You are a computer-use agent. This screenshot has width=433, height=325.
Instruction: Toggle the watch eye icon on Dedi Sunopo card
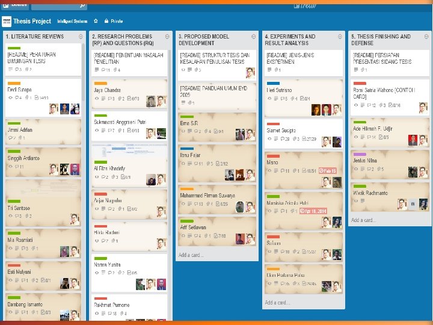point(10,97)
